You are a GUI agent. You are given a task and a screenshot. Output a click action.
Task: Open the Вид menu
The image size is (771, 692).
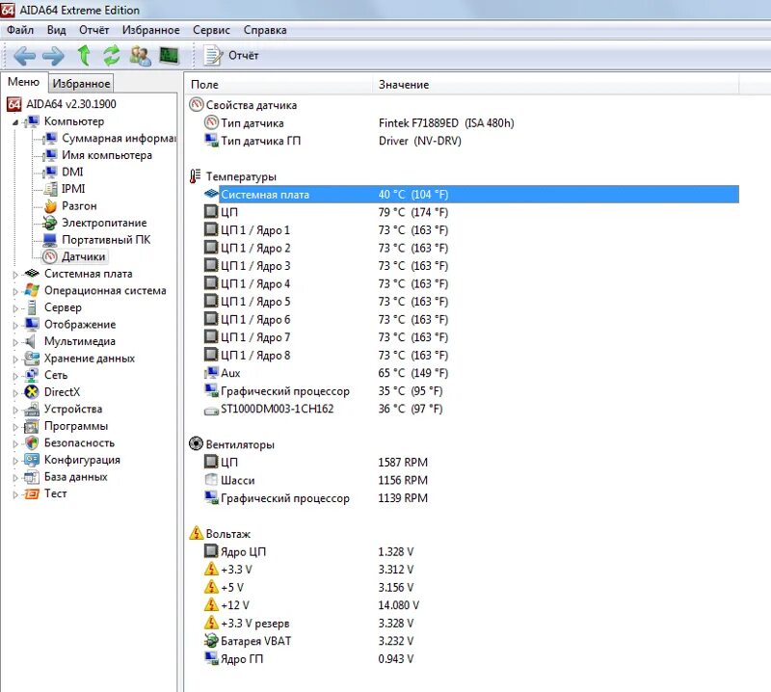pyautogui.click(x=56, y=30)
